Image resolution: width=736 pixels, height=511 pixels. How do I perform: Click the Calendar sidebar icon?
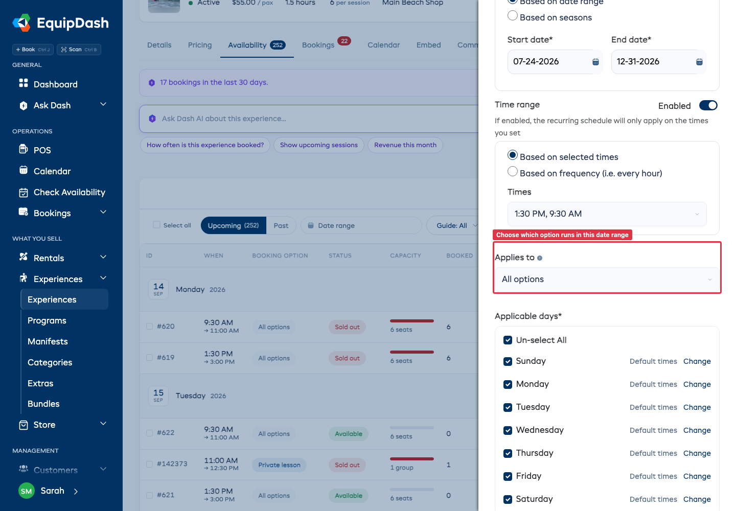pyautogui.click(x=24, y=170)
